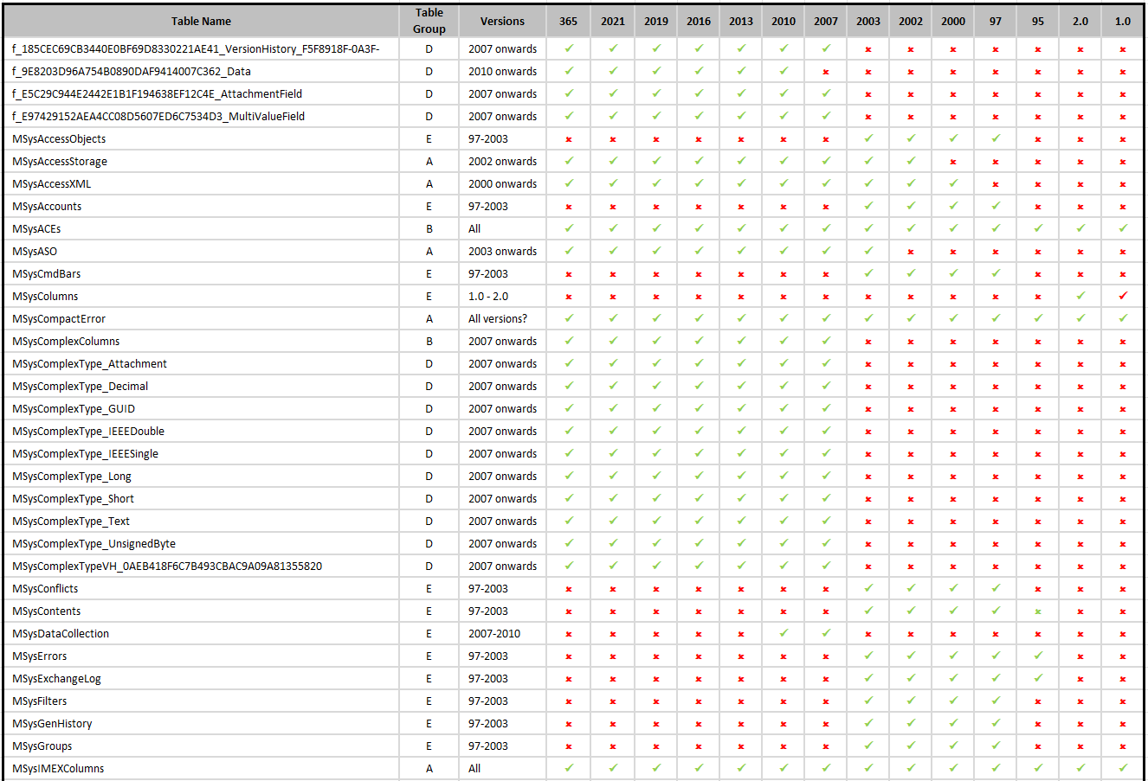
Task: Click the '2002 onwards' versions cell
Action: click(502, 161)
